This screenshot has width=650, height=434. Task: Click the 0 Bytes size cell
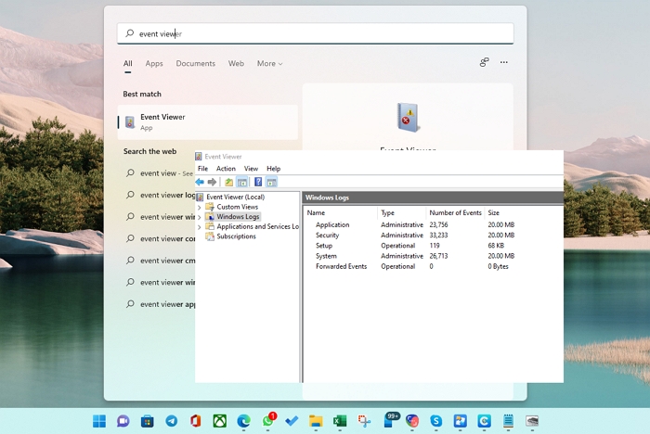point(498,266)
